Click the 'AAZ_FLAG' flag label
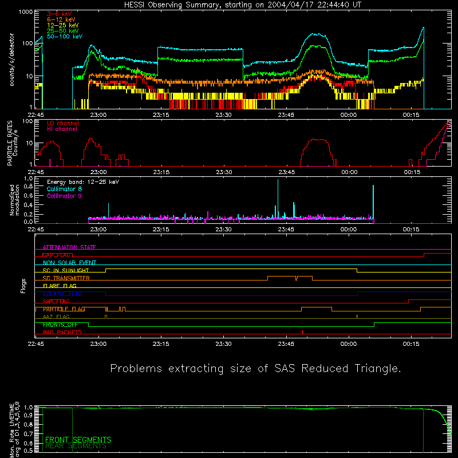The width and height of the screenshot is (458, 458). 56,317
